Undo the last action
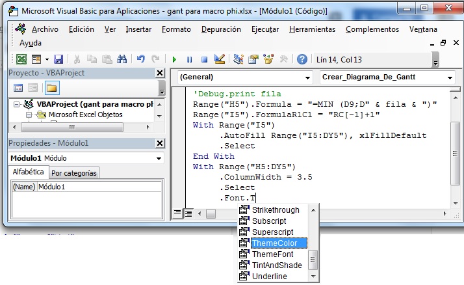This screenshot has height=285, width=464. (x=141, y=59)
